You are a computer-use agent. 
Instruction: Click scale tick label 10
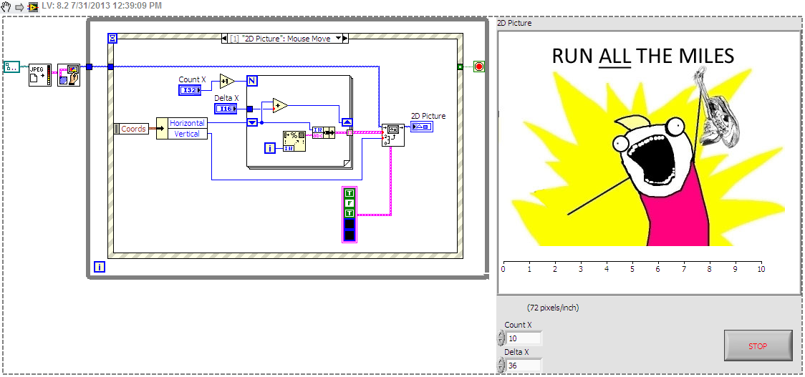click(761, 269)
